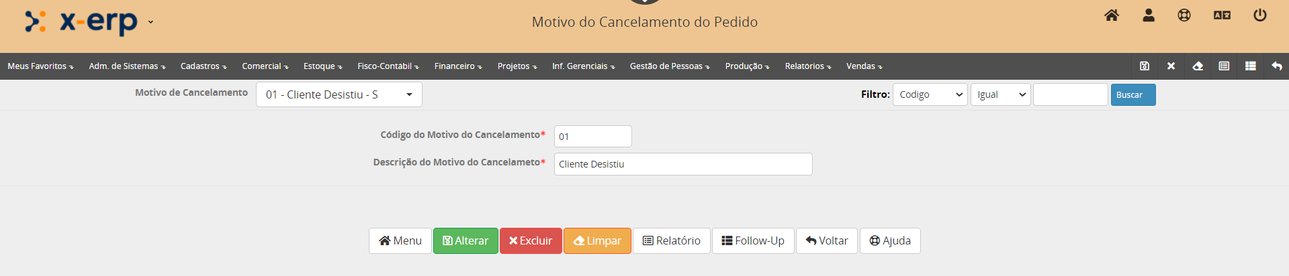Click the save disk icon in toolbar
The image size is (1289, 276).
tap(1145, 66)
